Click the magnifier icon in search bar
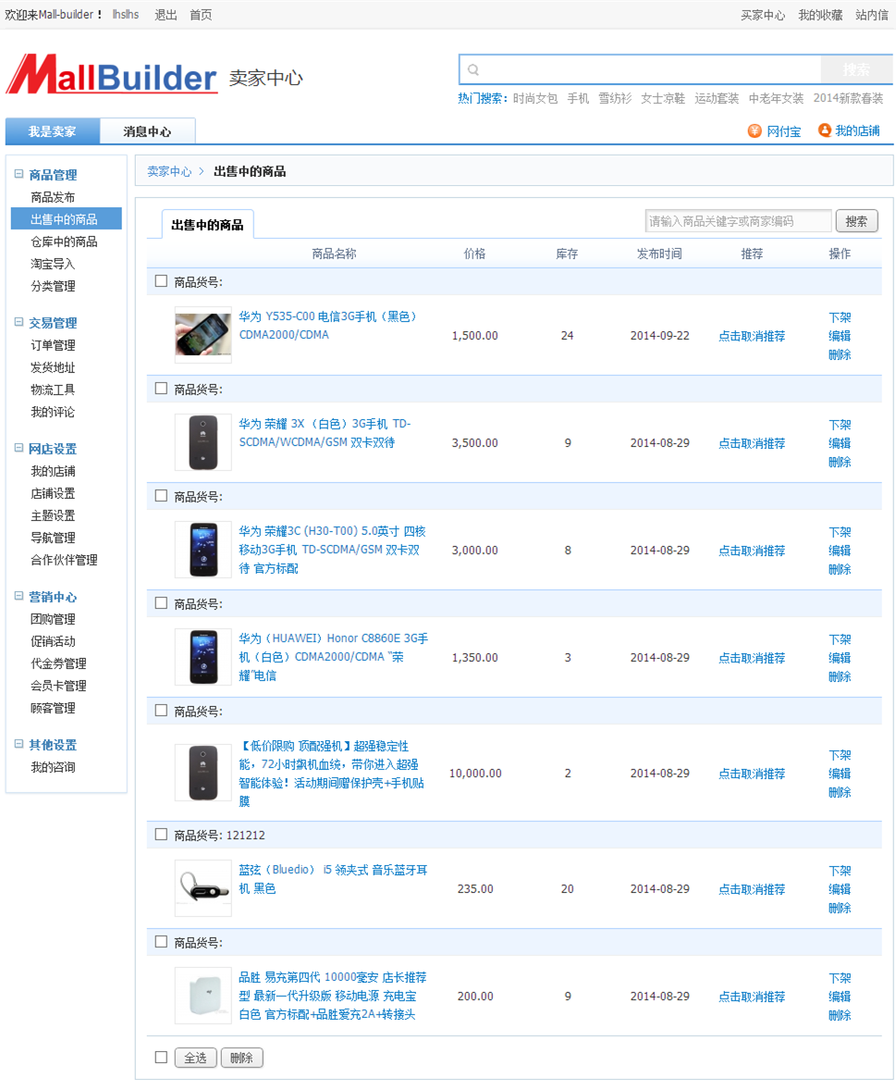Viewport: 896px width, 1090px height. [x=473, y=69]
